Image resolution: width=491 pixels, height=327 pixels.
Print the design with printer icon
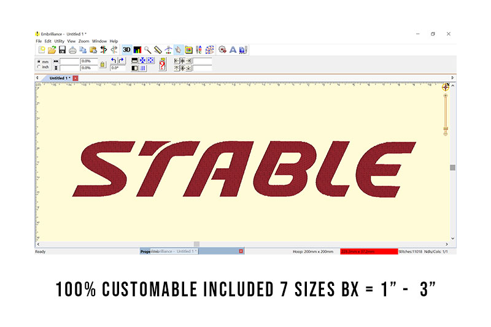[72, 50]
